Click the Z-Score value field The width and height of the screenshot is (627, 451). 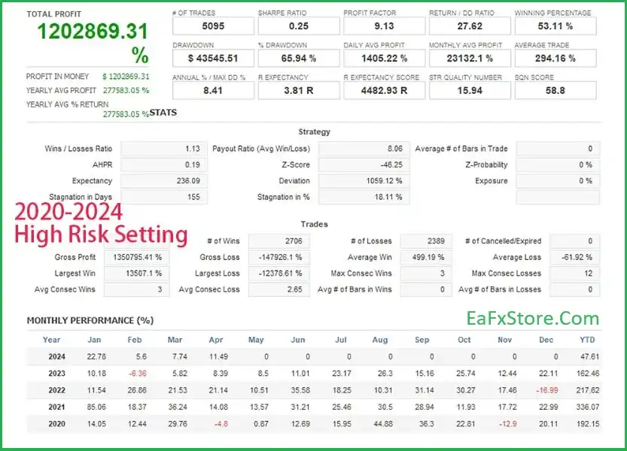tap(364, 165)
